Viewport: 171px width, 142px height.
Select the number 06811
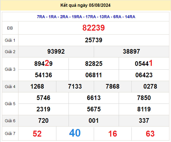[93, 75]
